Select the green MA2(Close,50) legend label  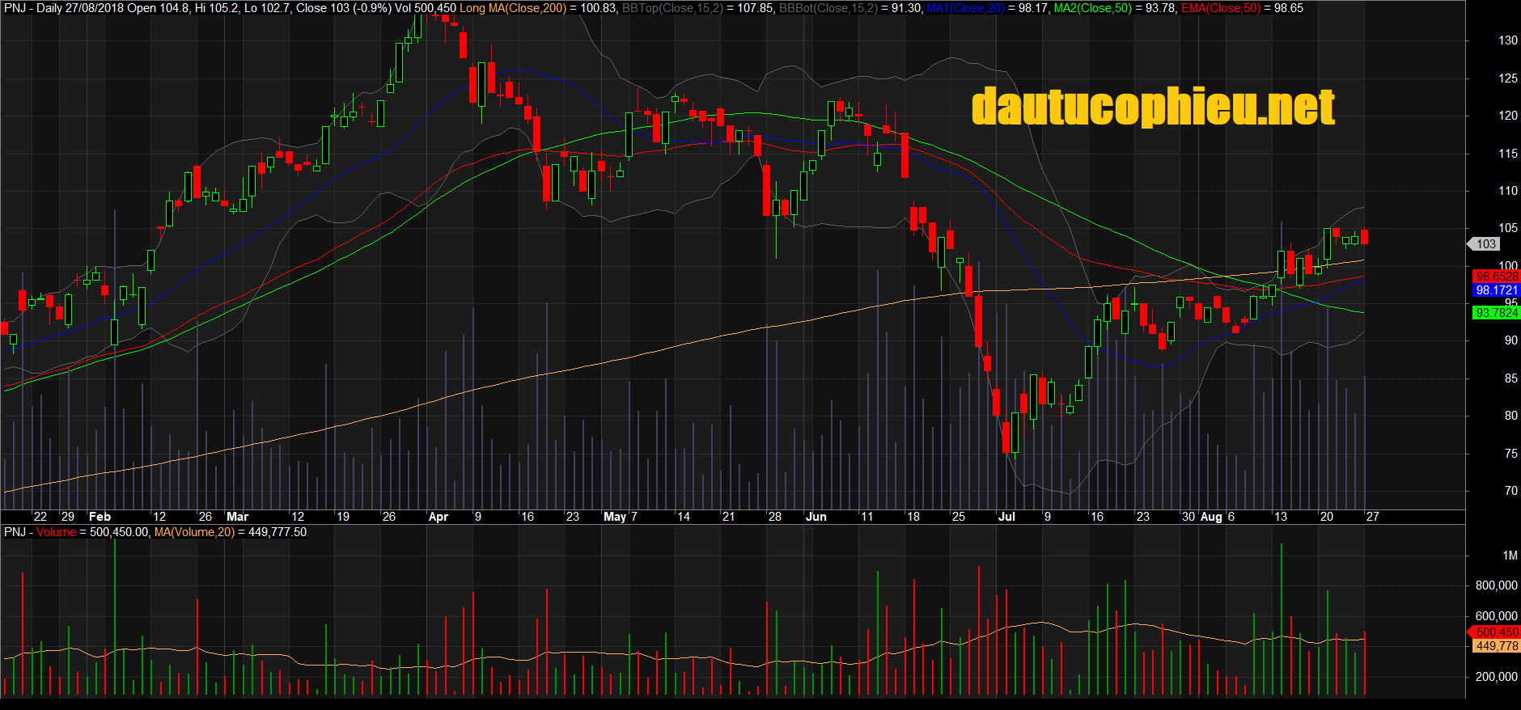1092,8
